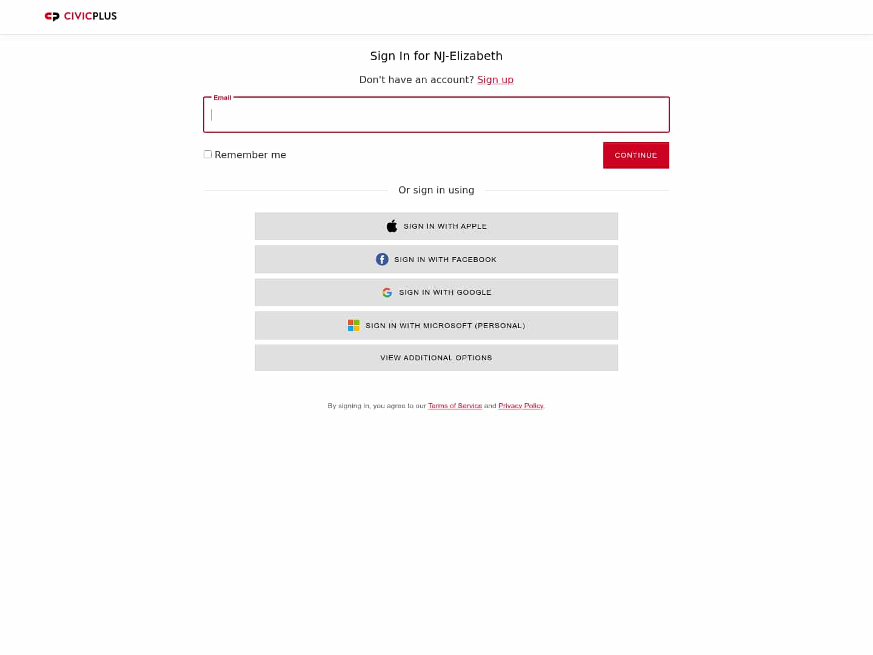Place cursor in the Email input field
873x655 pixels.
pyautogui.click(x=436, y=115)
